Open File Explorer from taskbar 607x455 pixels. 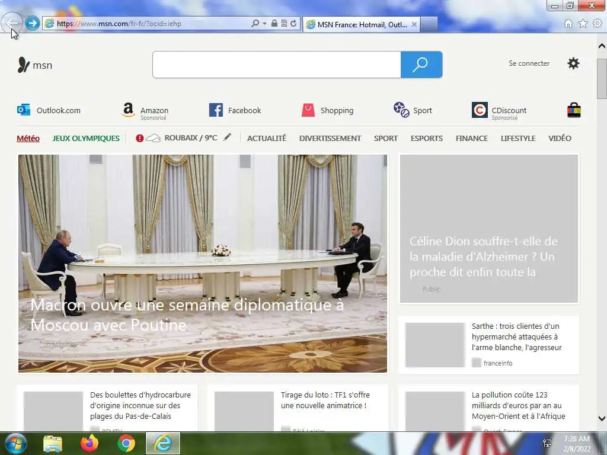tap(53, 443)
